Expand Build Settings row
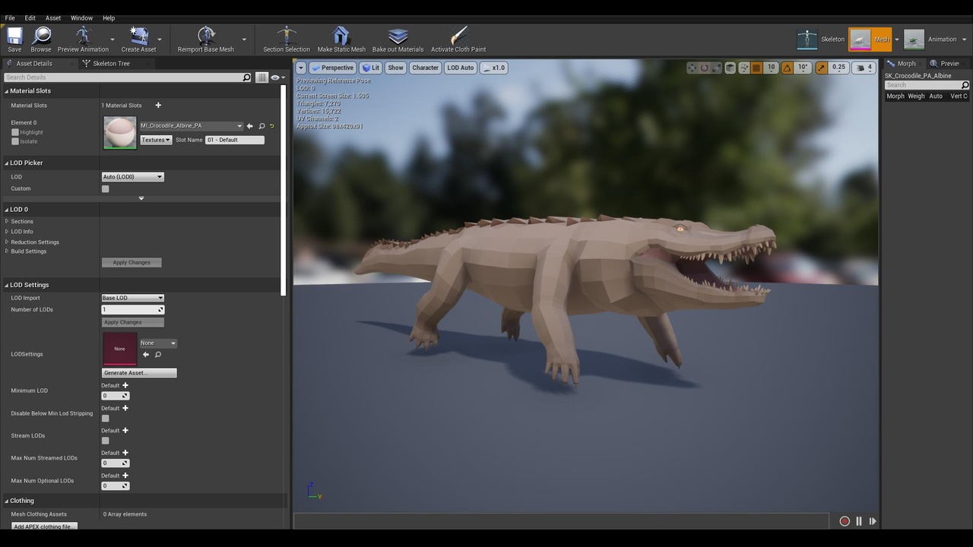973x547 pixels. (7, 251)
